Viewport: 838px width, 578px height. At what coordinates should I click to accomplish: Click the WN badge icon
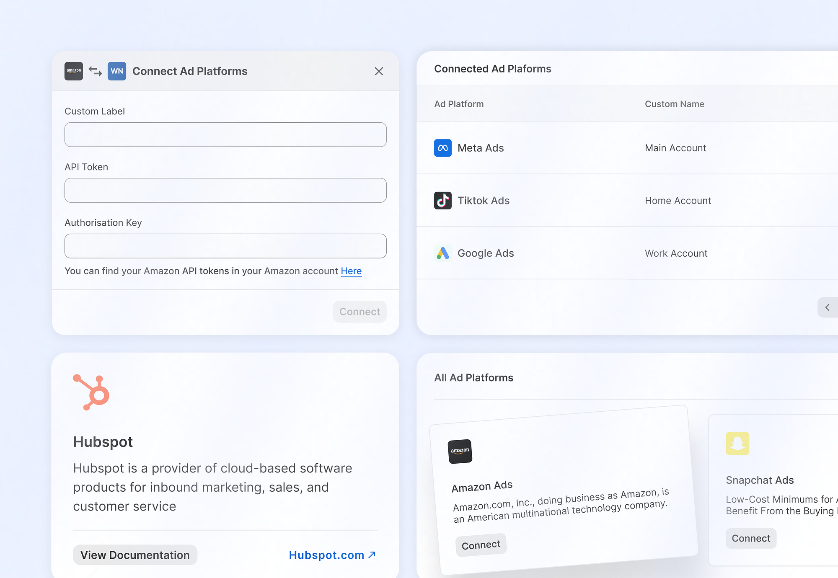tap(117, 71)
